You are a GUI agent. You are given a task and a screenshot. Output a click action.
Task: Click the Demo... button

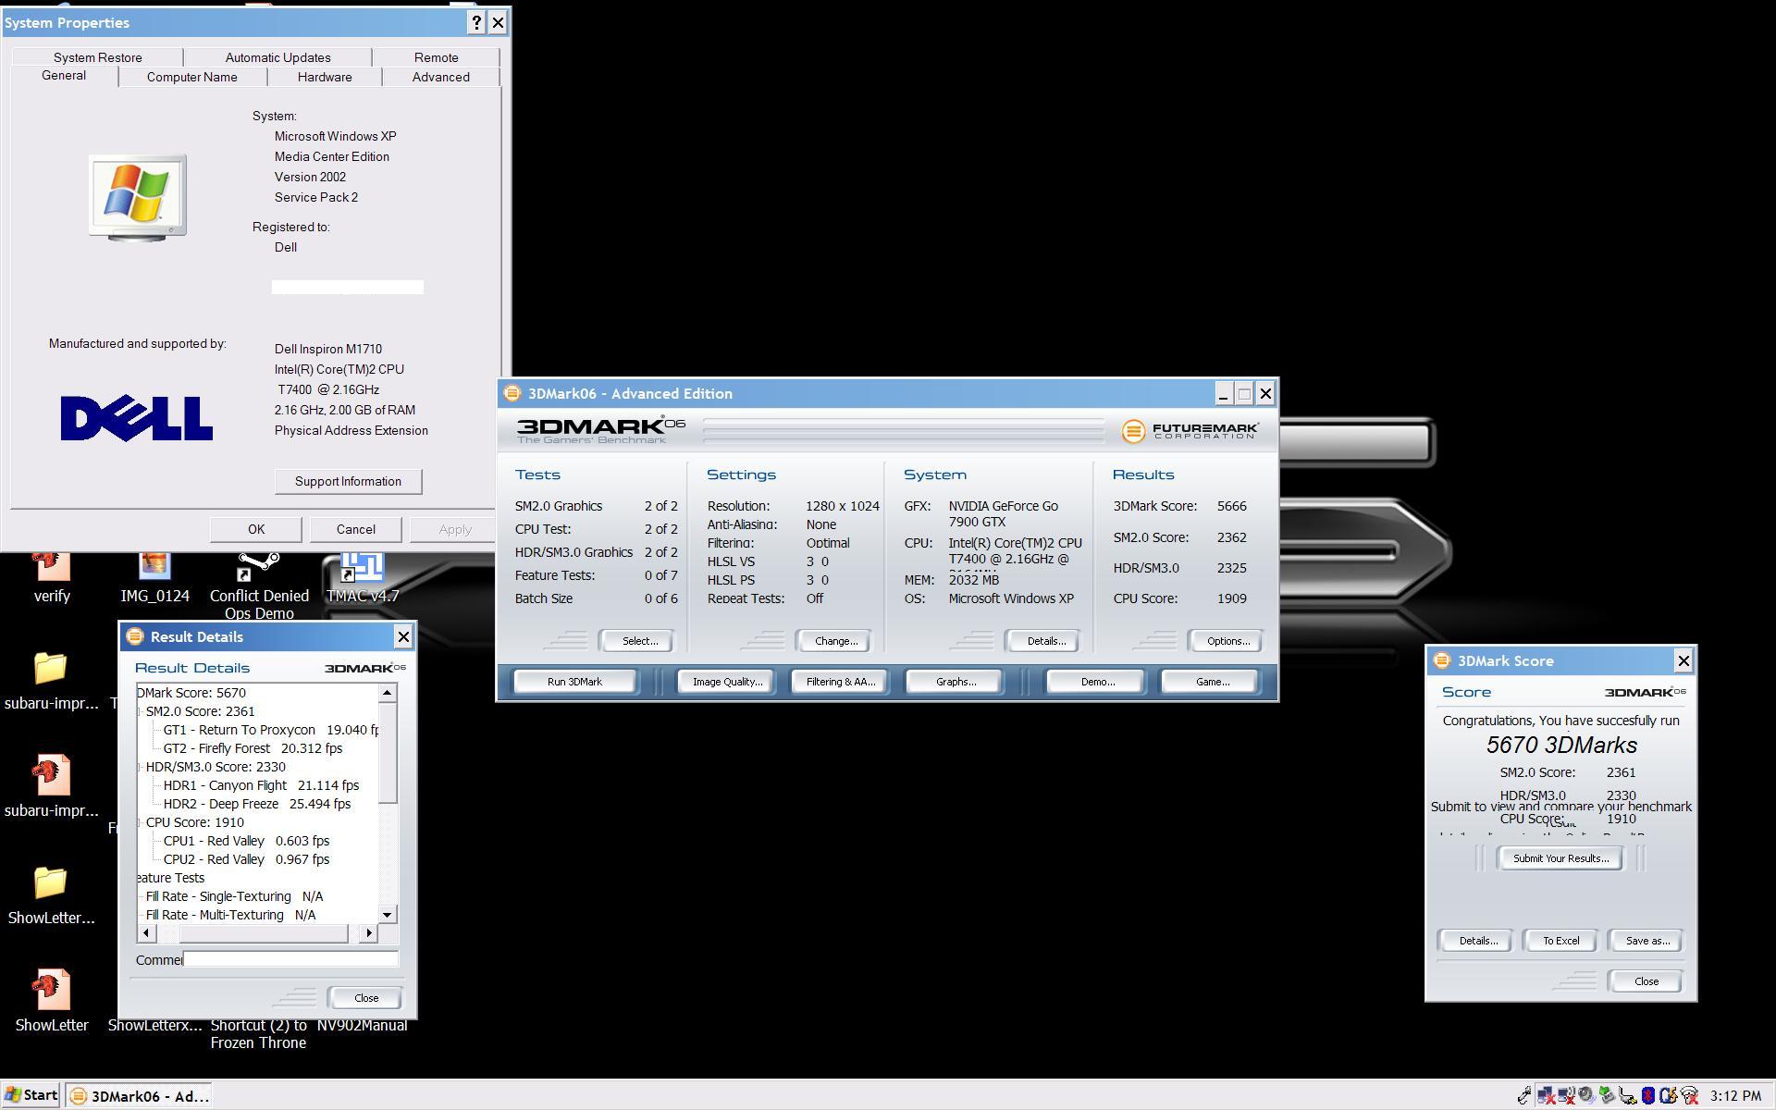click(x=1097, y=682)
